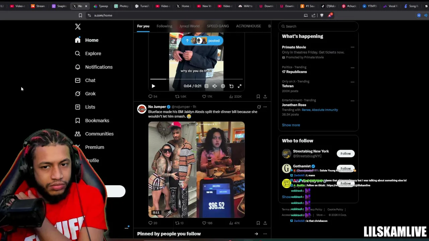Repost the post with 1.6K reposts
Screen dimensions: 429x241
181,96
